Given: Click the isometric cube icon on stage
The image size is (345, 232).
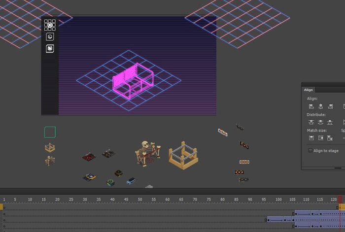Looking at the screenshot, I should [x=50, y=37].
